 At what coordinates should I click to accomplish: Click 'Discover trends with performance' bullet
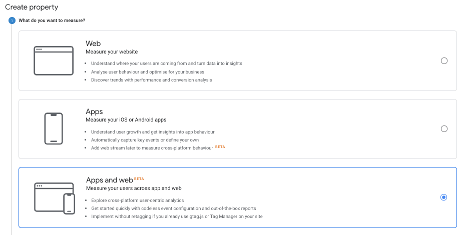tap(152, 80)
